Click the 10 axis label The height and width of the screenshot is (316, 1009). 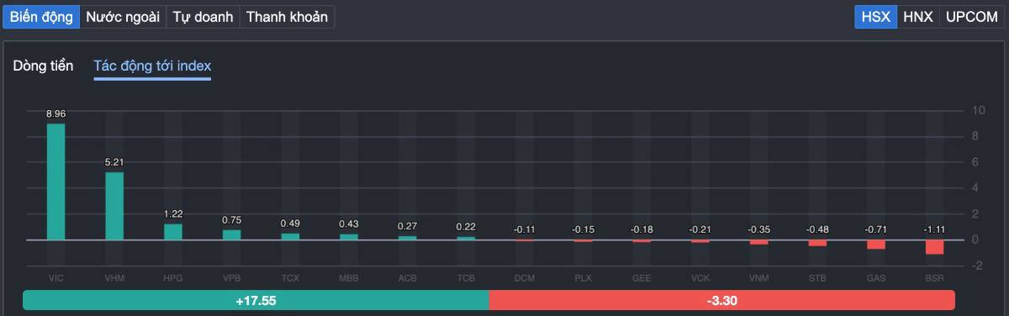[978, 110]
